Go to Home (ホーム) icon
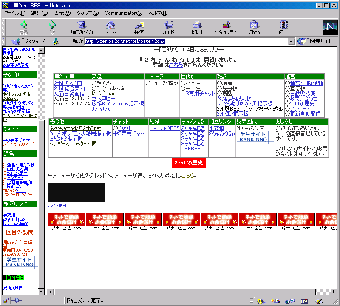This screenshot has width=340, height=306. pos(110,27)
